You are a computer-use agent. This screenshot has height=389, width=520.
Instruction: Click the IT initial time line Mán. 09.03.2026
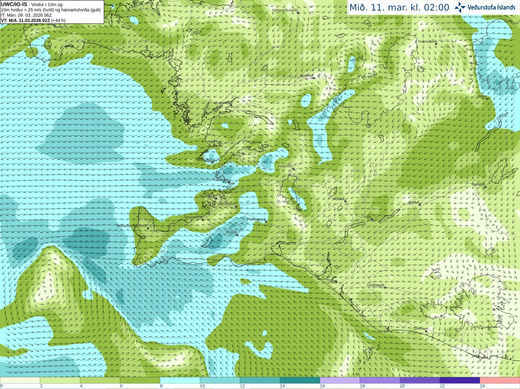[26, 15]
